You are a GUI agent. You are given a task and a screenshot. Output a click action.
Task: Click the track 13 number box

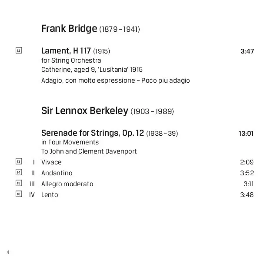point(19,161)
